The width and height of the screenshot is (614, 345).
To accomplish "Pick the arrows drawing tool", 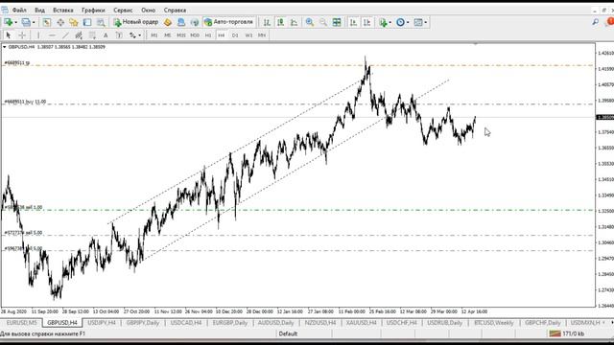I will [132, 35].
